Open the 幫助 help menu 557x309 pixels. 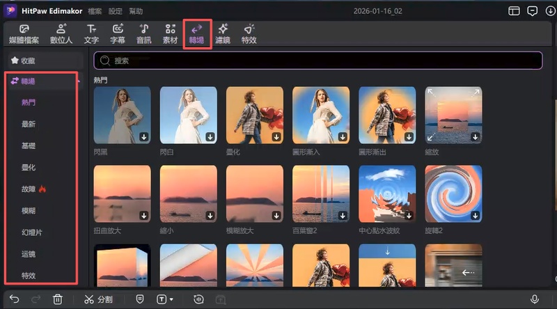[x=136, y=11]
